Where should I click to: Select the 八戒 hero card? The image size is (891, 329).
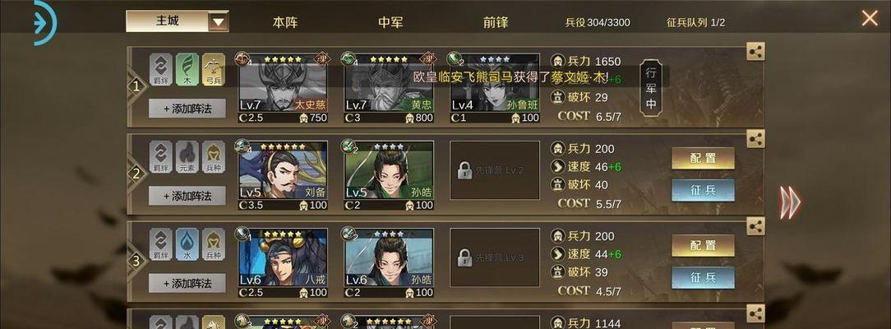point(283,263)
